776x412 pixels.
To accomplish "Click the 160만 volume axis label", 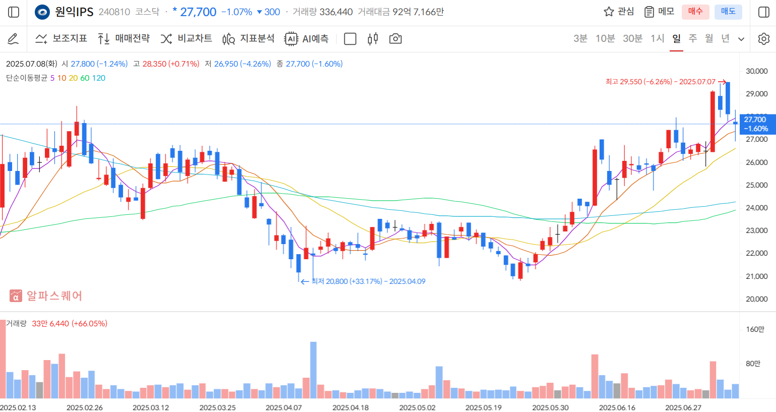I will (755, 329).
